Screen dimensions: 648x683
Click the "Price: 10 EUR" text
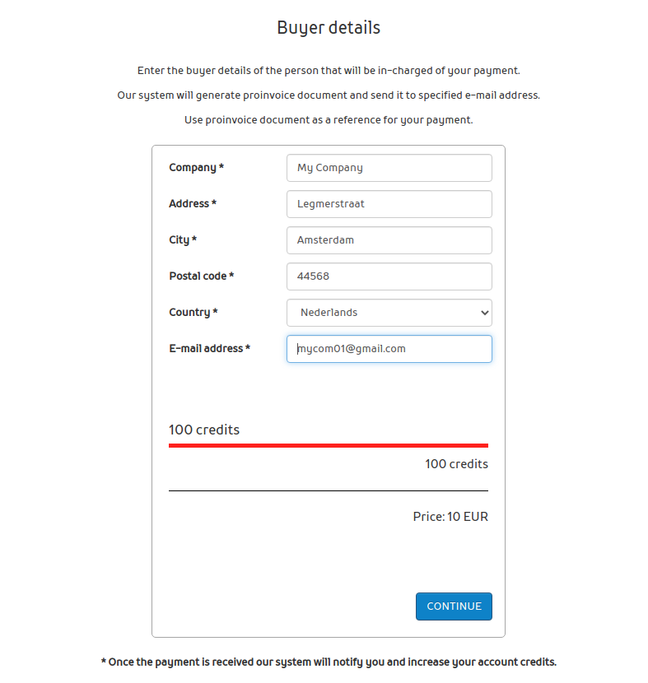pyautogui.click(x=450, y=517)
